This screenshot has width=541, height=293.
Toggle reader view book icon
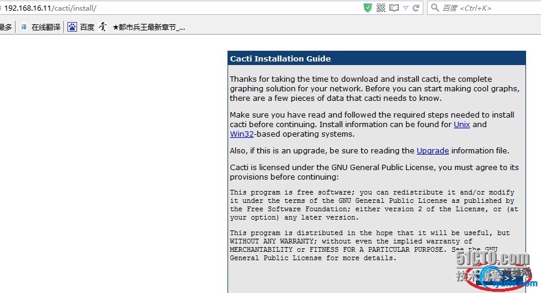click(x=394, y=8)
